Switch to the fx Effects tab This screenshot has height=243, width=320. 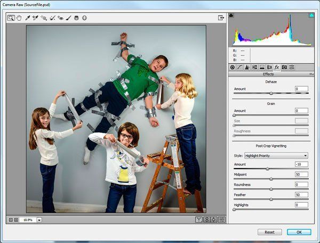tap(277, 67)
